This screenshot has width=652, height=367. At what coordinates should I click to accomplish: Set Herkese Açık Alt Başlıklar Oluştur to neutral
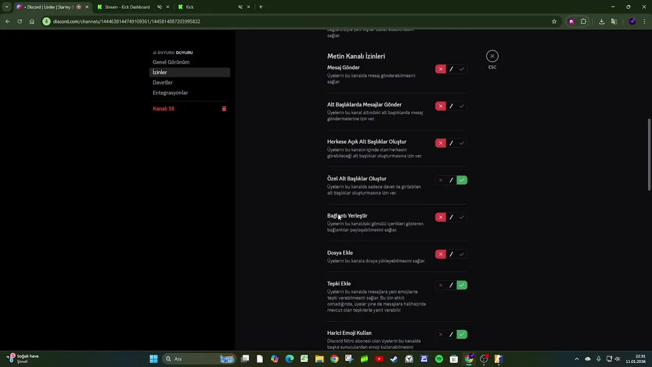pos(451,143)
